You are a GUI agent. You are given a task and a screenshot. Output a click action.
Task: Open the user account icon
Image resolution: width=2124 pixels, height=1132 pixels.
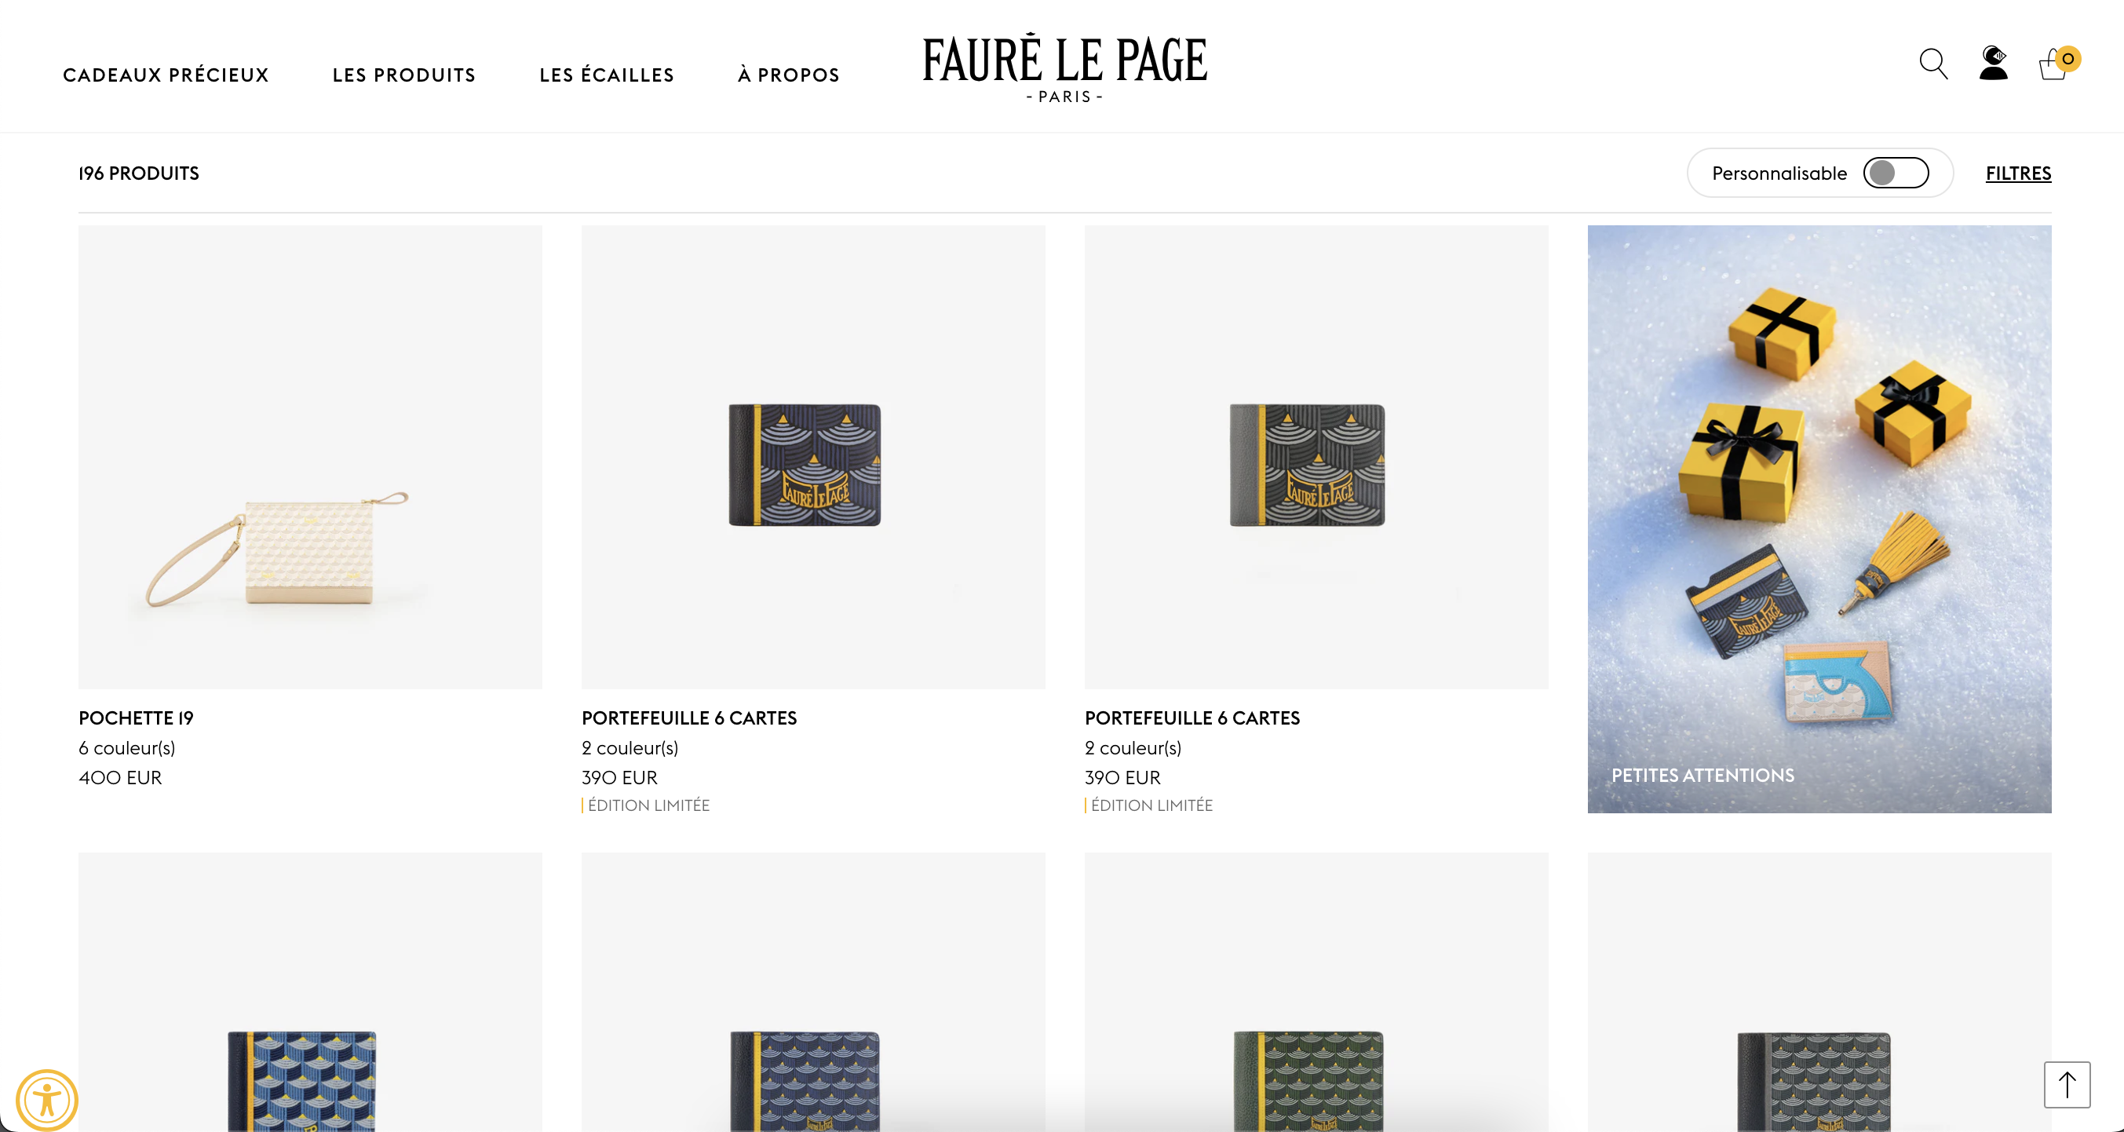(1993, 63)
